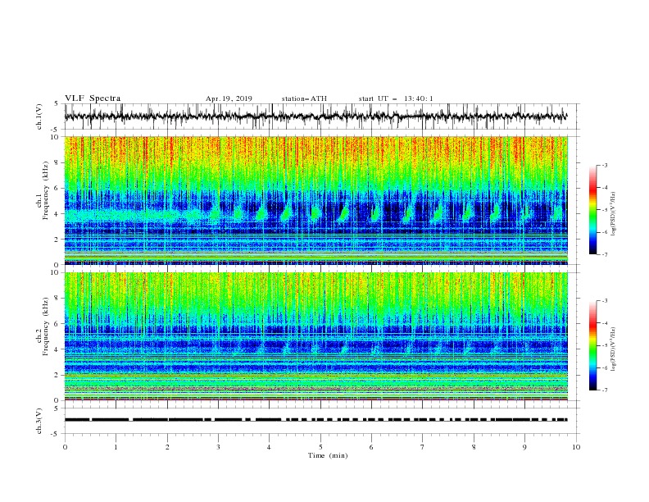Image resolution: width=649 pixels, height=502 pixels.
Task: Click the ch.1 voltage waveform trace
Action: [315, 116]
